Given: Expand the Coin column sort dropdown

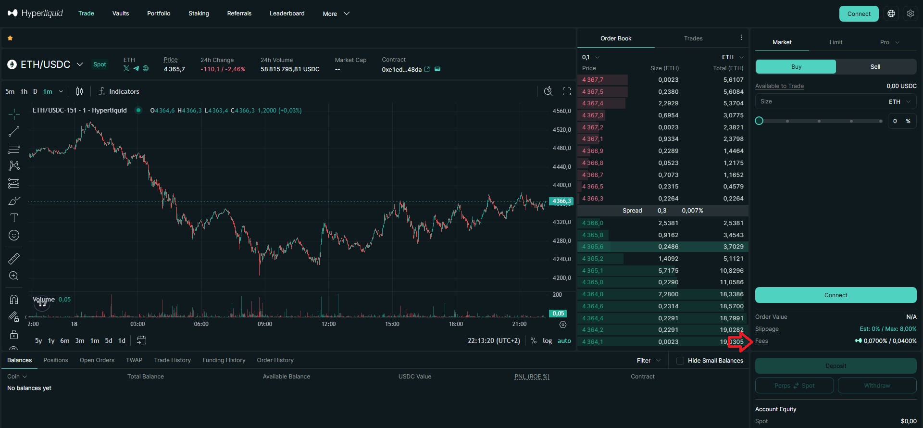Looking at the screenshot, I should [17, 377].
